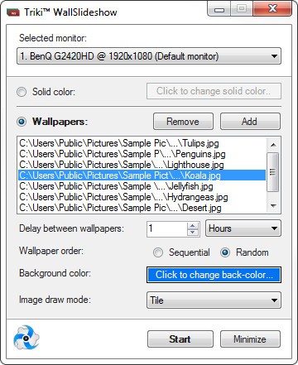298x365 pixels.
Task: Click the delay spinner up arrow
Action: point(193,226)
